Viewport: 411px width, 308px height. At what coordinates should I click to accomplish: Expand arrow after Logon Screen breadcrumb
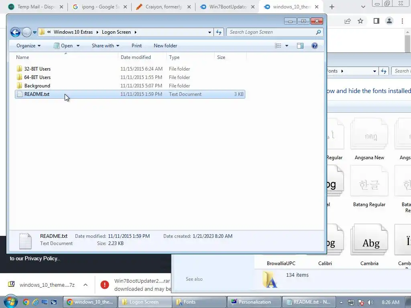click(x=136, y=32)
